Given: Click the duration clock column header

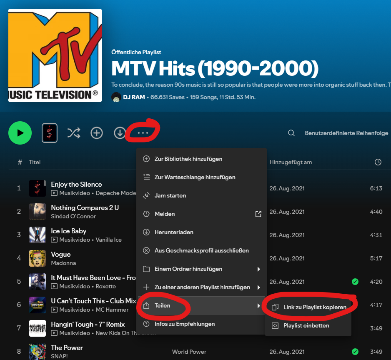Looking at the screenshot, I should (378, 162).
